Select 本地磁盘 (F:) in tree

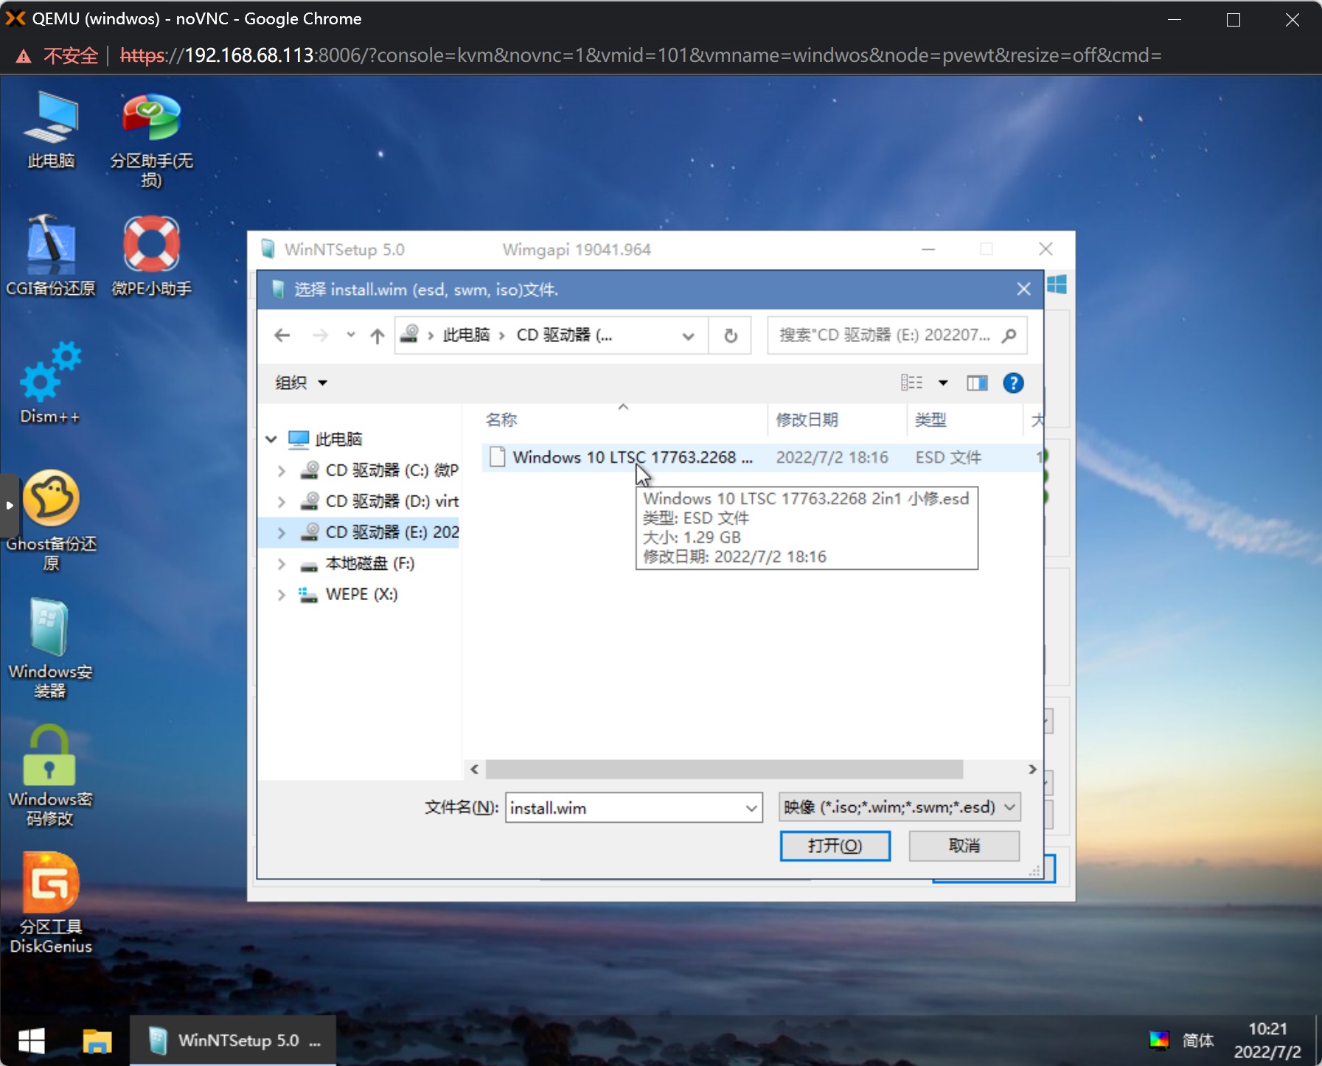(357, 564)
